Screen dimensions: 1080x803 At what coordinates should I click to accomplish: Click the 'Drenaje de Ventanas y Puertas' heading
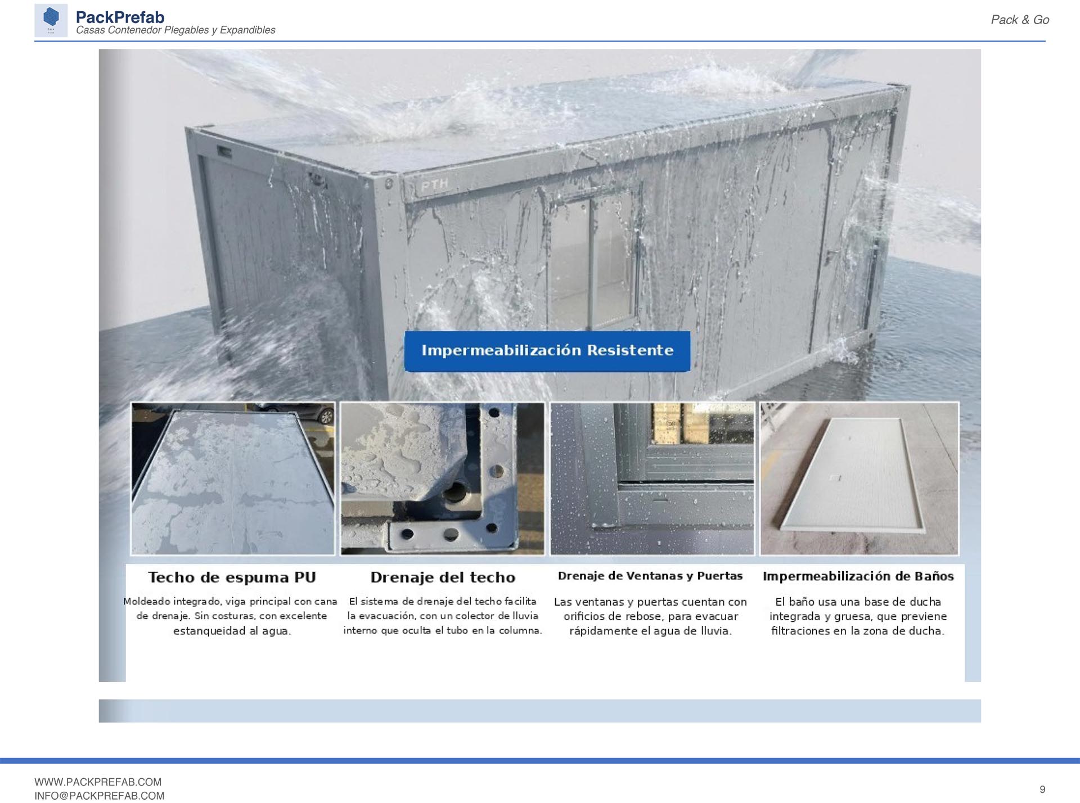pos(650,576)
